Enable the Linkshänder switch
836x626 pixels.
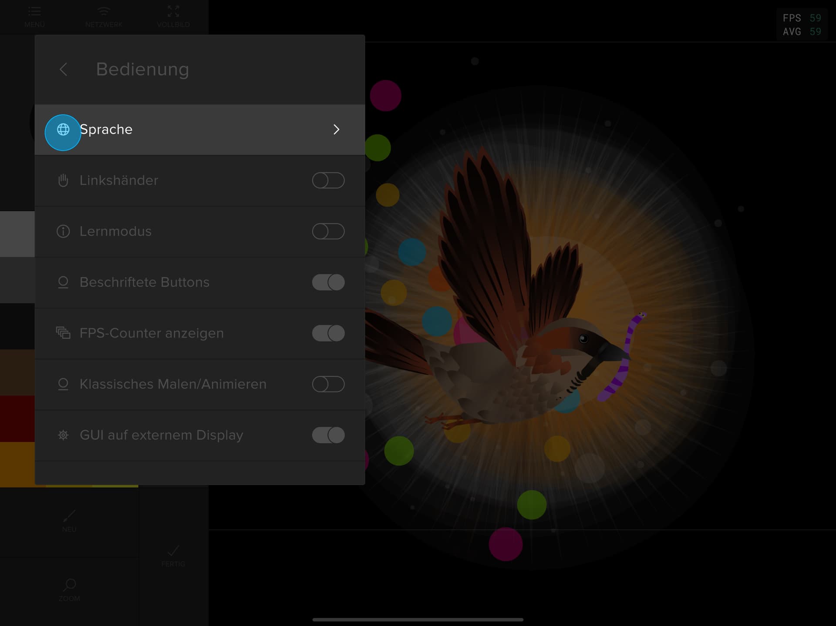(328, 181)
